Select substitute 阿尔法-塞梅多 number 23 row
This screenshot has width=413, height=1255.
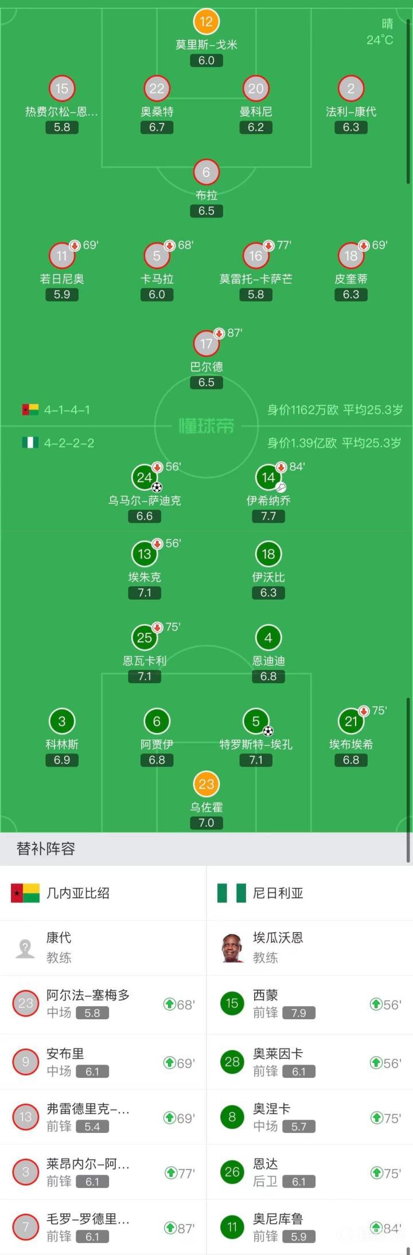(103, 1004)
